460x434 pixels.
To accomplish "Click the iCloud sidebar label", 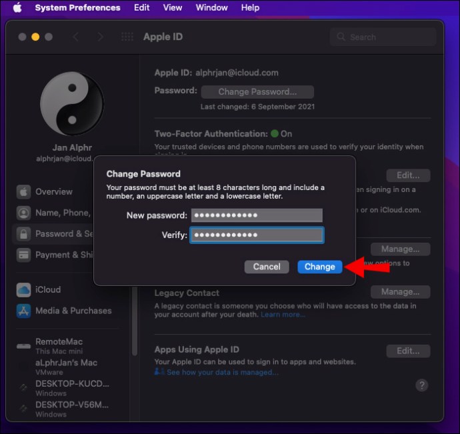I will [48, 290].
